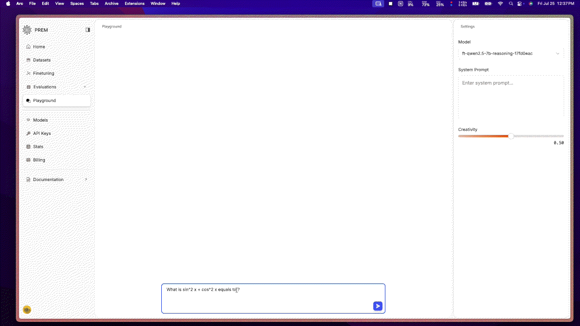This screenshot has height=326, width=580.
Task: Open the Edit menu
Action: click(45, 4)
